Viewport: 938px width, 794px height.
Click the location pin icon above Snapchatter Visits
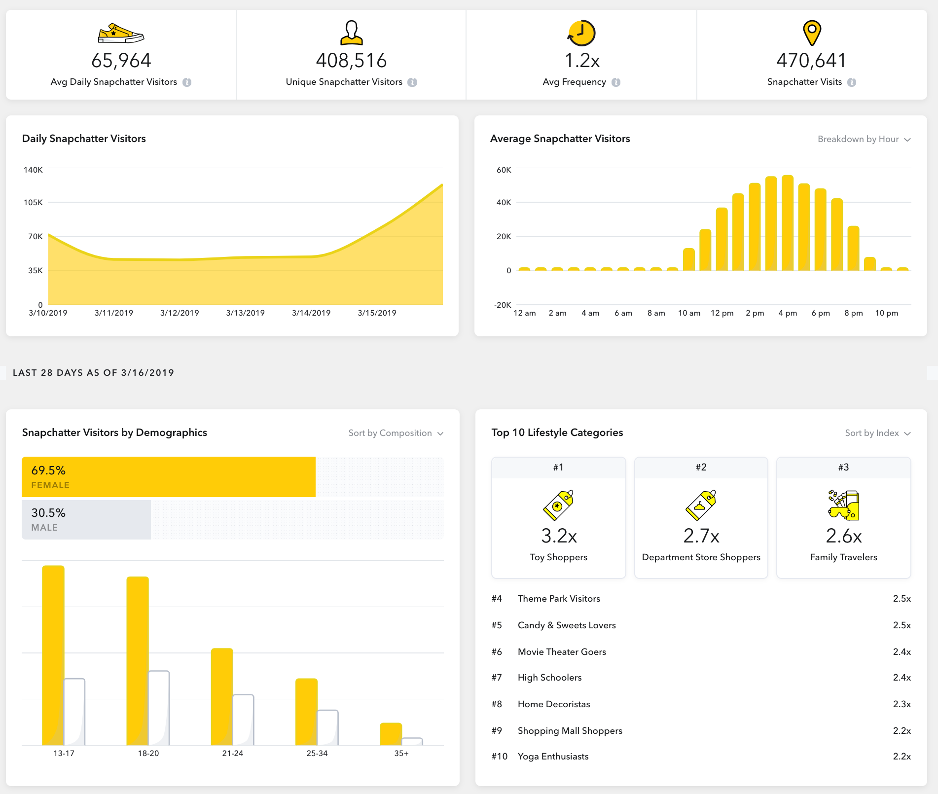pyautogui.click(x=812, y=33)
